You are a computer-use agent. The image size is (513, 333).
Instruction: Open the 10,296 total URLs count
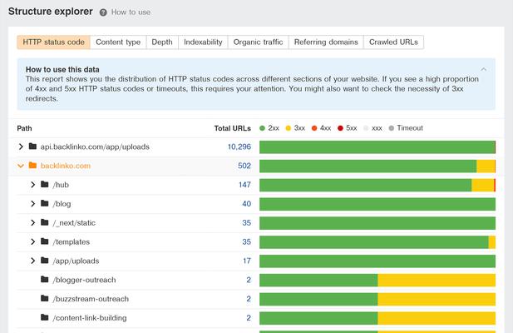239,147
